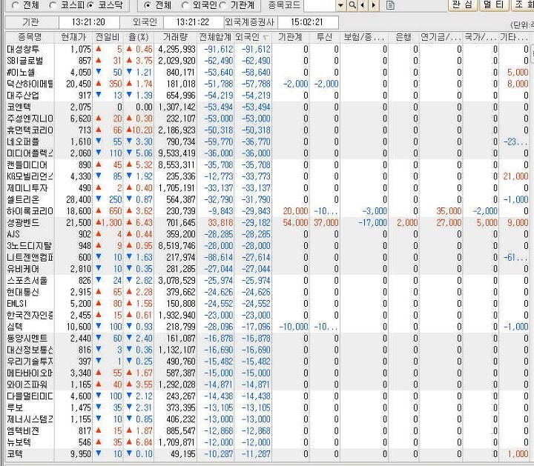Screen dimensions: 534x466
Task: Click 하이록코리아 기관계 value 20,000
Action: (296, 211)
